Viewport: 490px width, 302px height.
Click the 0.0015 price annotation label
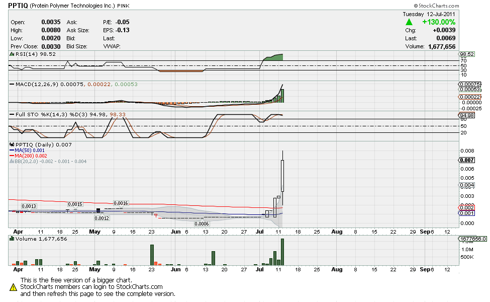click(75, 204)
